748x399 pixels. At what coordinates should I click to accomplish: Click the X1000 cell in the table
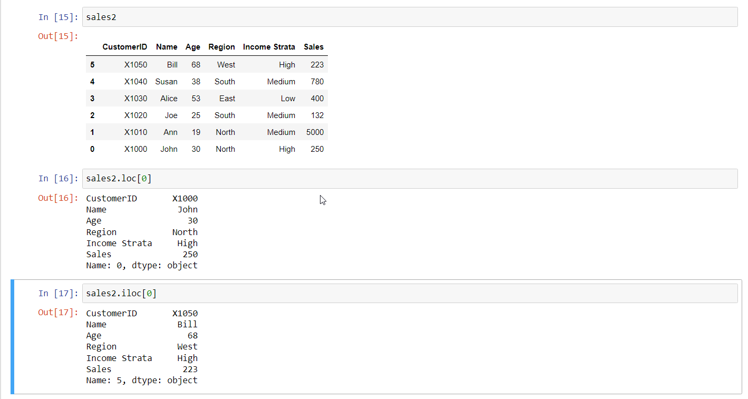tap(135, 149)
